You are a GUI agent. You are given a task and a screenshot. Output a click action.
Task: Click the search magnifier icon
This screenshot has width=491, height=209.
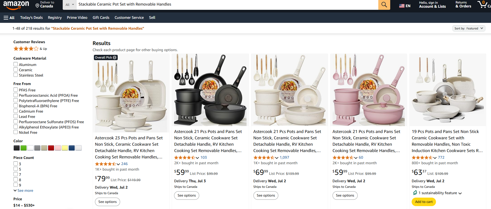click(384, 5)
